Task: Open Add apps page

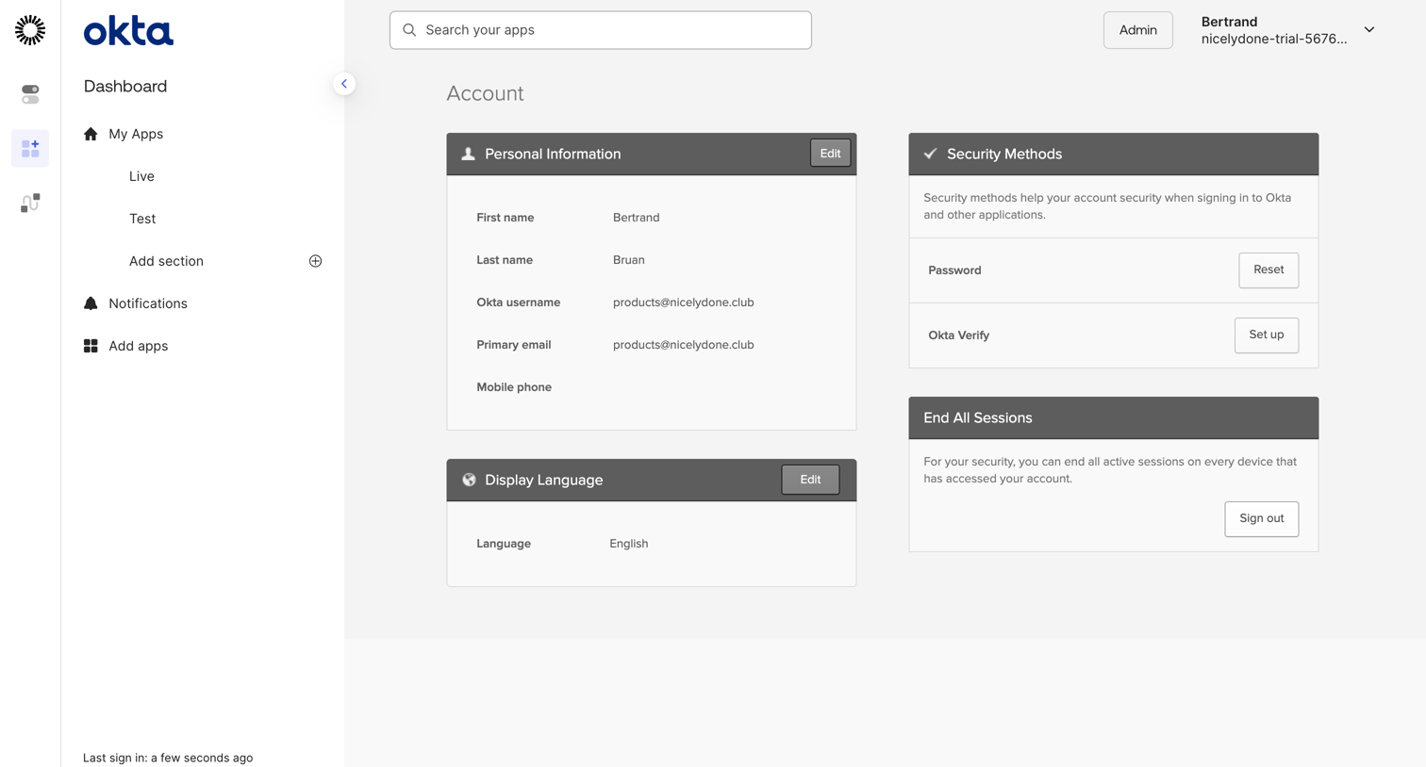Action: 138,346
